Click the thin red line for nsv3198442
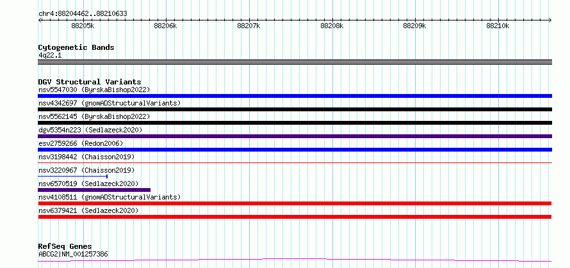The image size is (570, 268). tap(295, 162)
